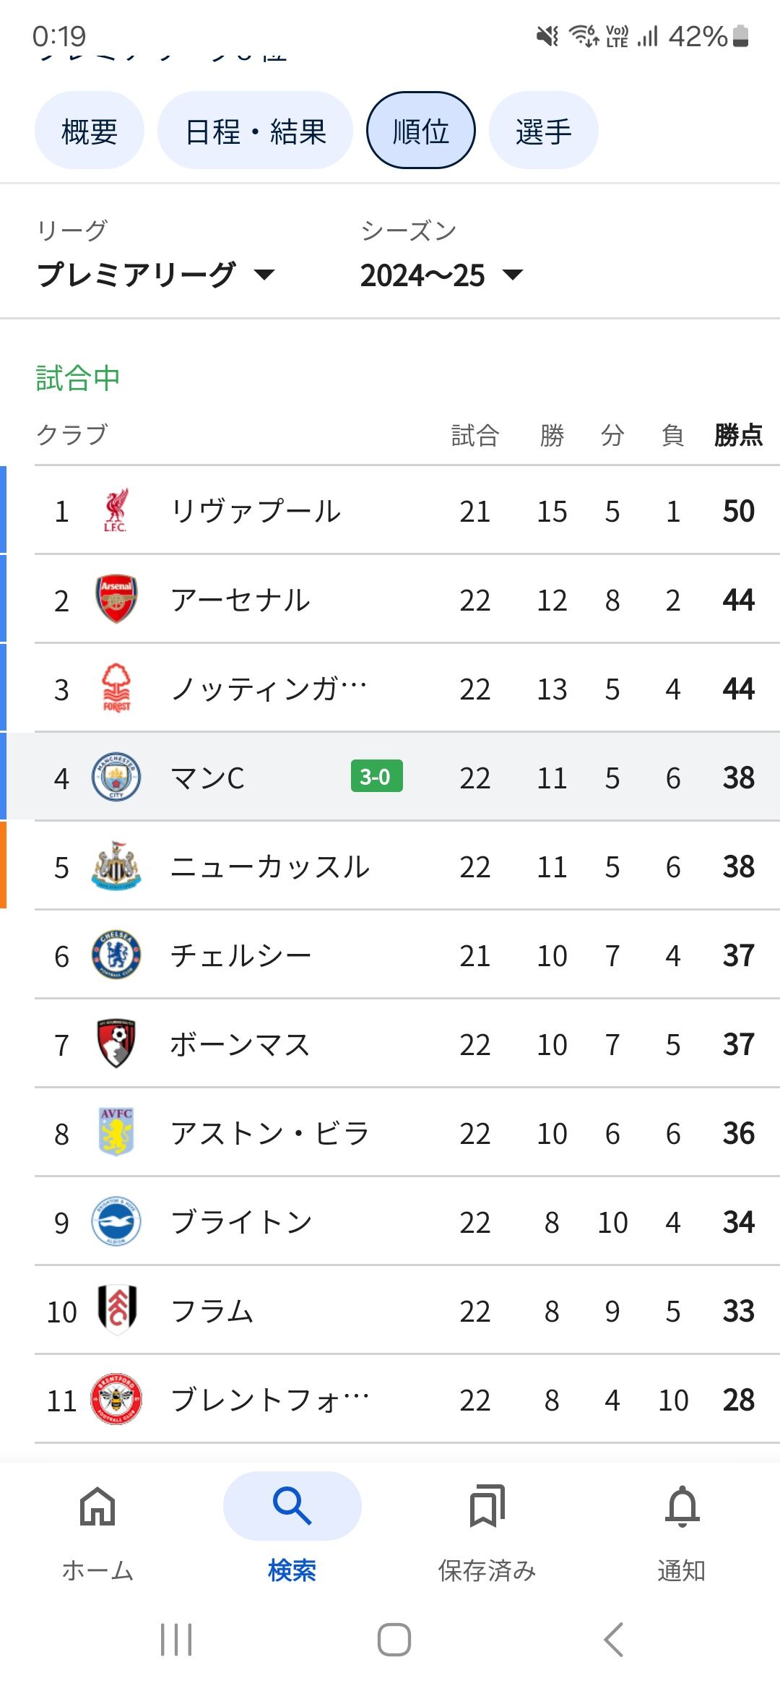The height and width of the screenshot is (1691, 780).
Task: Tap the Manchester City crest
Action: [x=116, y=778]
